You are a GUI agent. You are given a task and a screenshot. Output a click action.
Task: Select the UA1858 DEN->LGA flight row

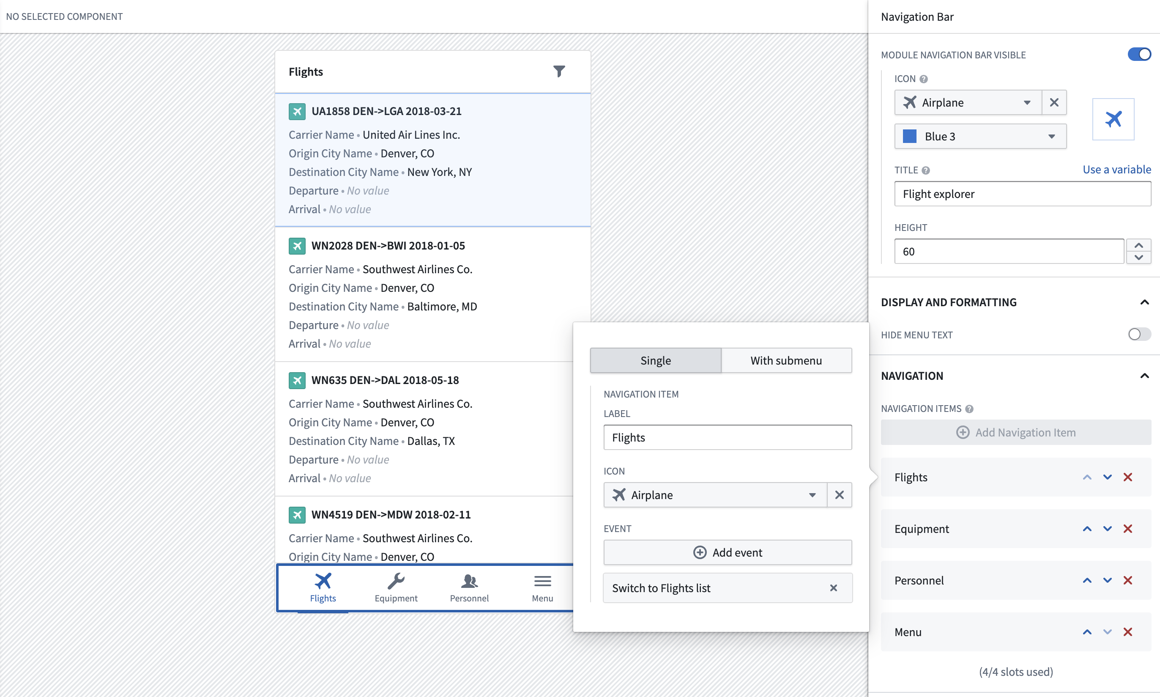(x=432, y=160)
